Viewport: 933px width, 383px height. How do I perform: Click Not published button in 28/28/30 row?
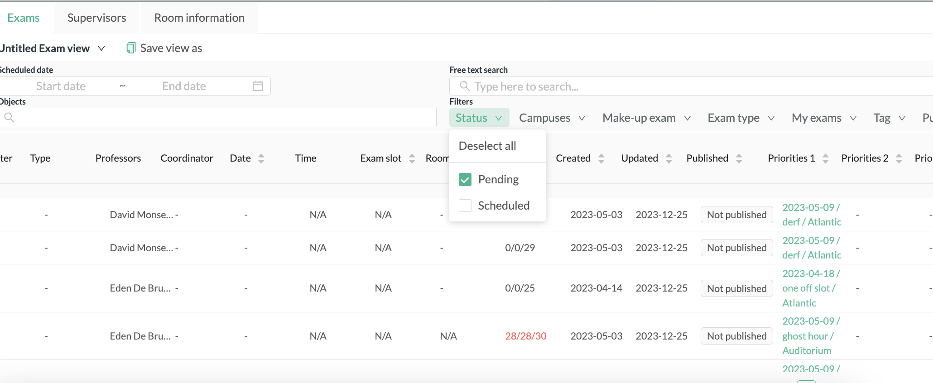click(x=736, y=336)
